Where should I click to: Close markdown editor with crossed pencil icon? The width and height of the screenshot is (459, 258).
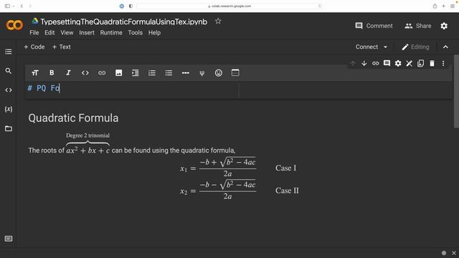tap(410, 63)
